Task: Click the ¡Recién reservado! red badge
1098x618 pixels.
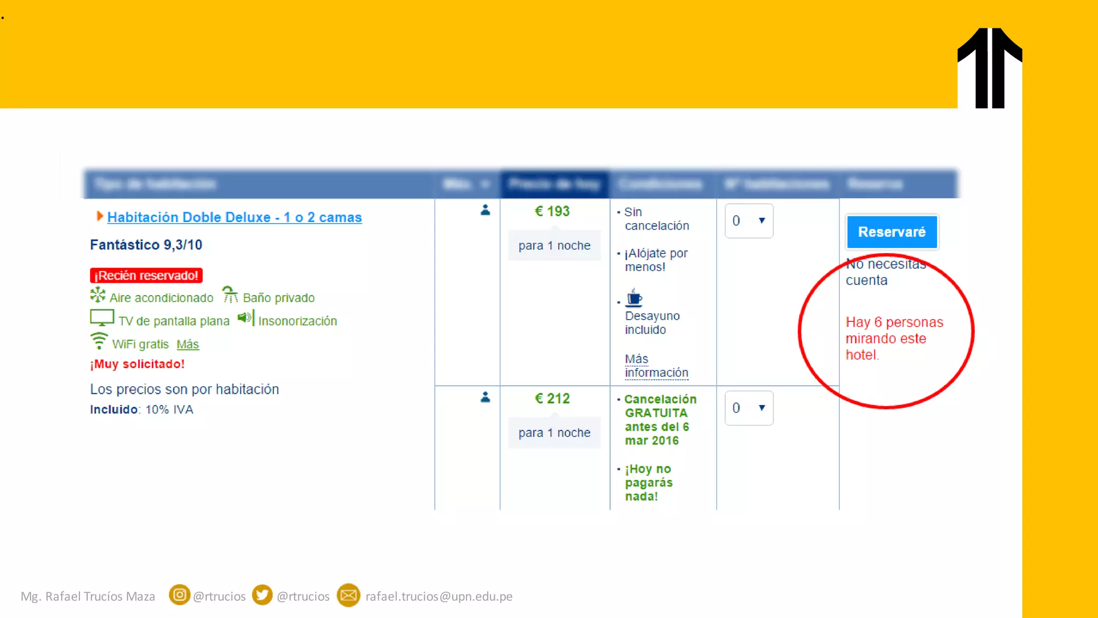Action: [x=146, y=276]
